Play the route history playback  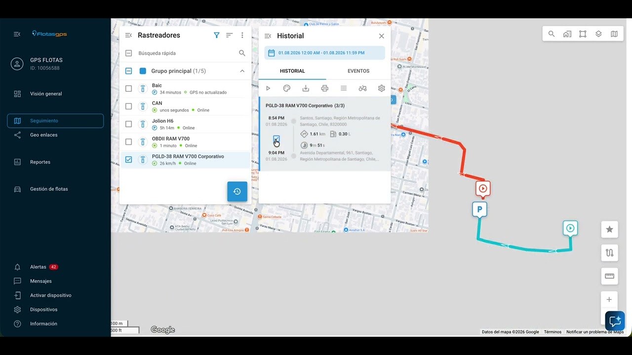(268, 88)
